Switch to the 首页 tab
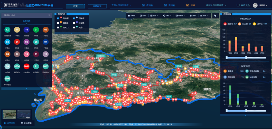 [x=75, y=6]
